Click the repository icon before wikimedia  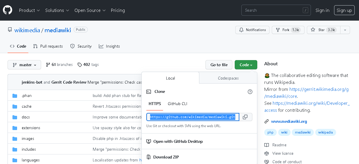coord(10,30)
